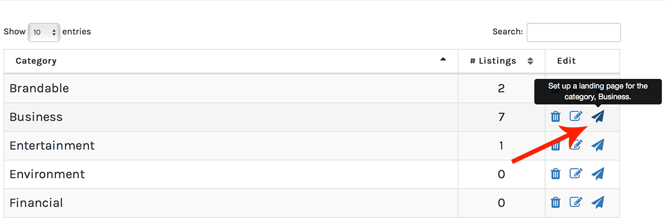The width and height of the screenshot is (666, 218).
Task: Edit the Business category
Action: pos(576,116)
